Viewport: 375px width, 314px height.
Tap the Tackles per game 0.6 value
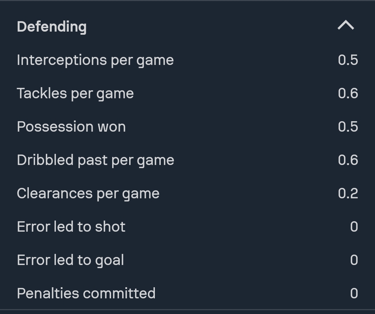(348, 93)
